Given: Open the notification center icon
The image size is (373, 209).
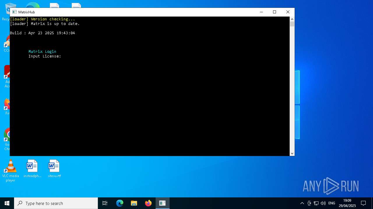Looking at the screenshot, I should [363, 203].
